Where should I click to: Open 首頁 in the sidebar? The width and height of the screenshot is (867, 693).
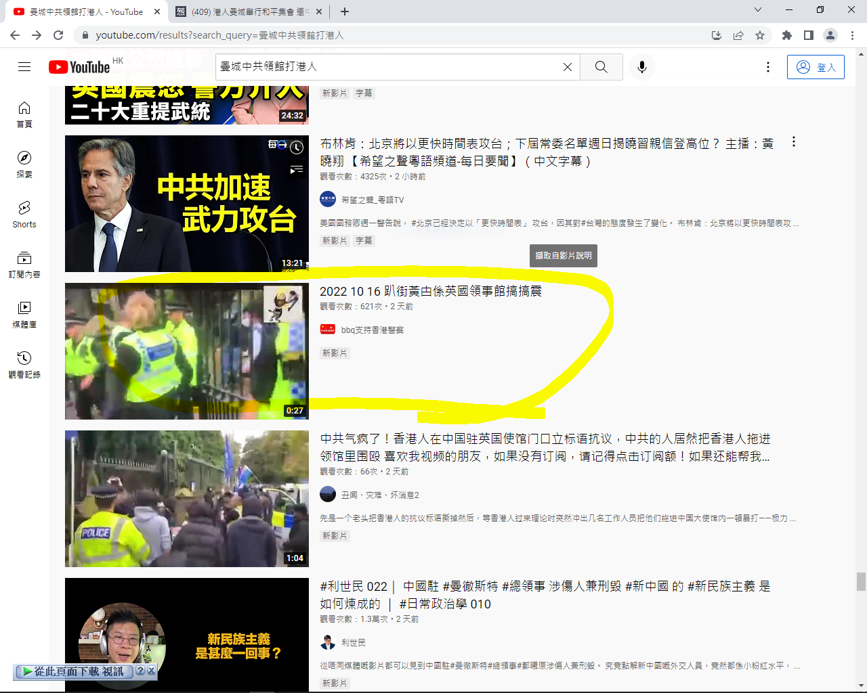(x=24, y=115)
